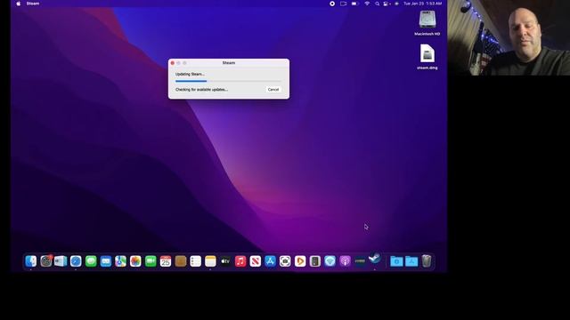Close the Steam updater dialog
This screenshot has height=320, width=570.
pos(173,63)
